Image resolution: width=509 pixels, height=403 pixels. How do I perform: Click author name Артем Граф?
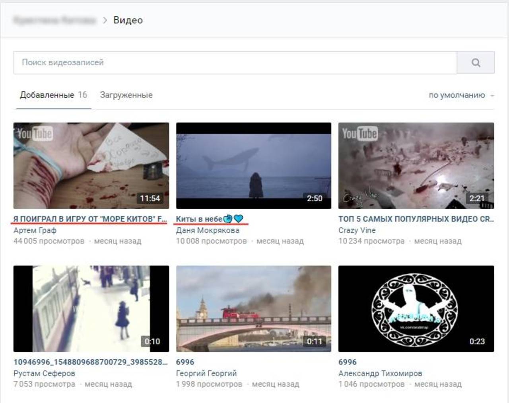35,230
